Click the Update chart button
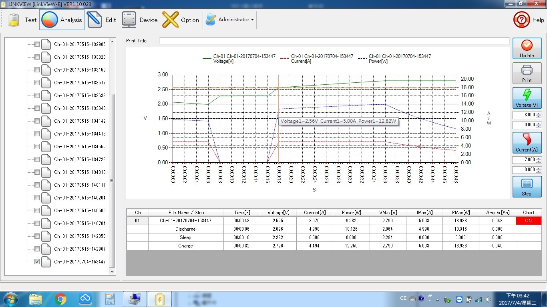547x307 pixels. click(x=527, y=49)
